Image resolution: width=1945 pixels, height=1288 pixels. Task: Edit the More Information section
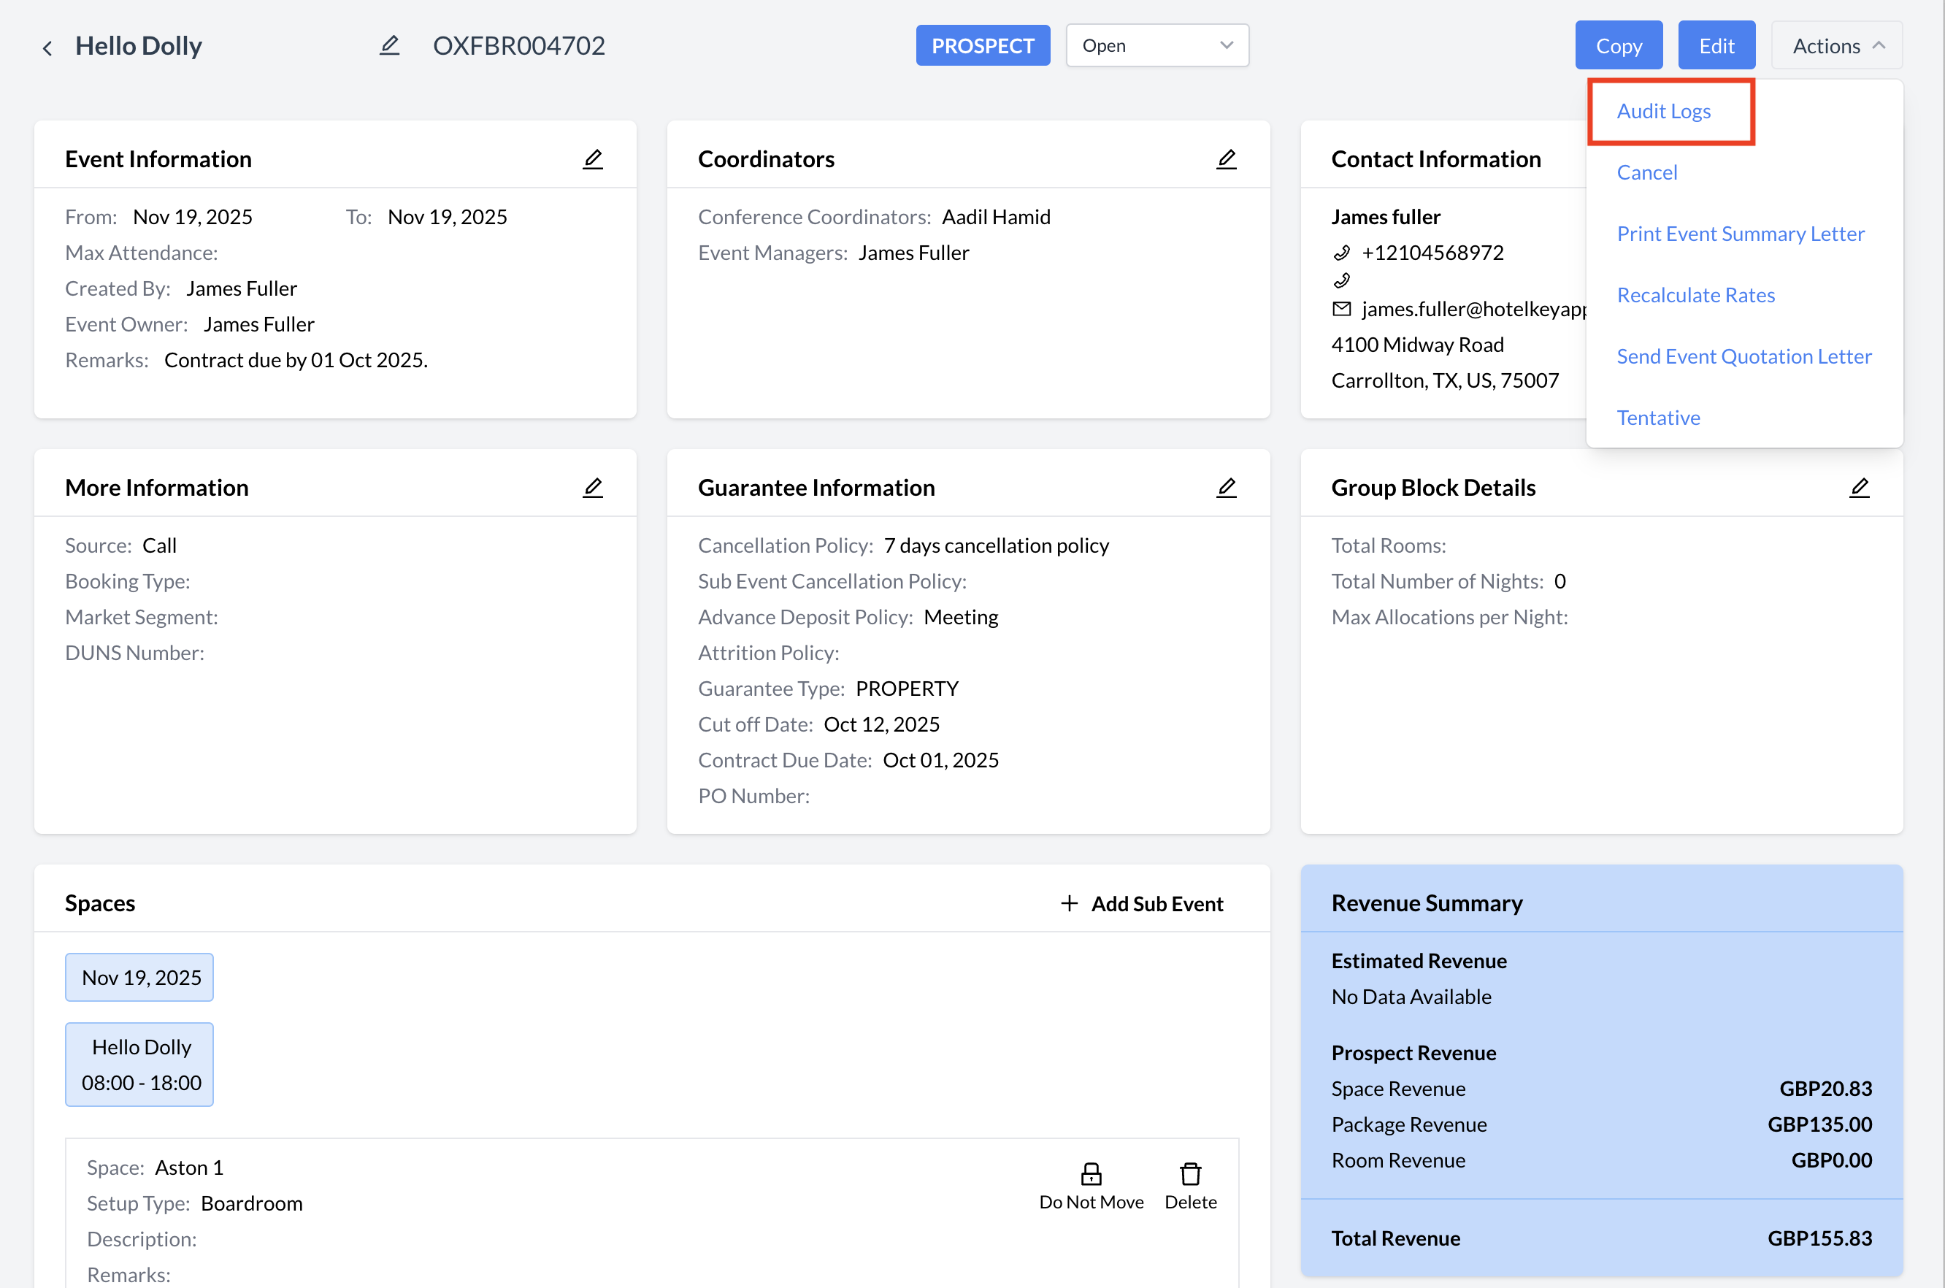pyautogui.click(x=592, y=488)
